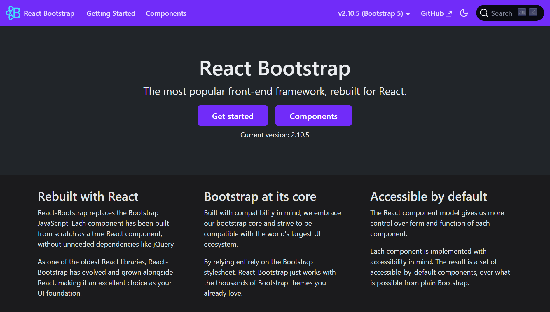Screen dimensions: 550x312
Task: Open the GitHub repository link
Action: (432, 13)
